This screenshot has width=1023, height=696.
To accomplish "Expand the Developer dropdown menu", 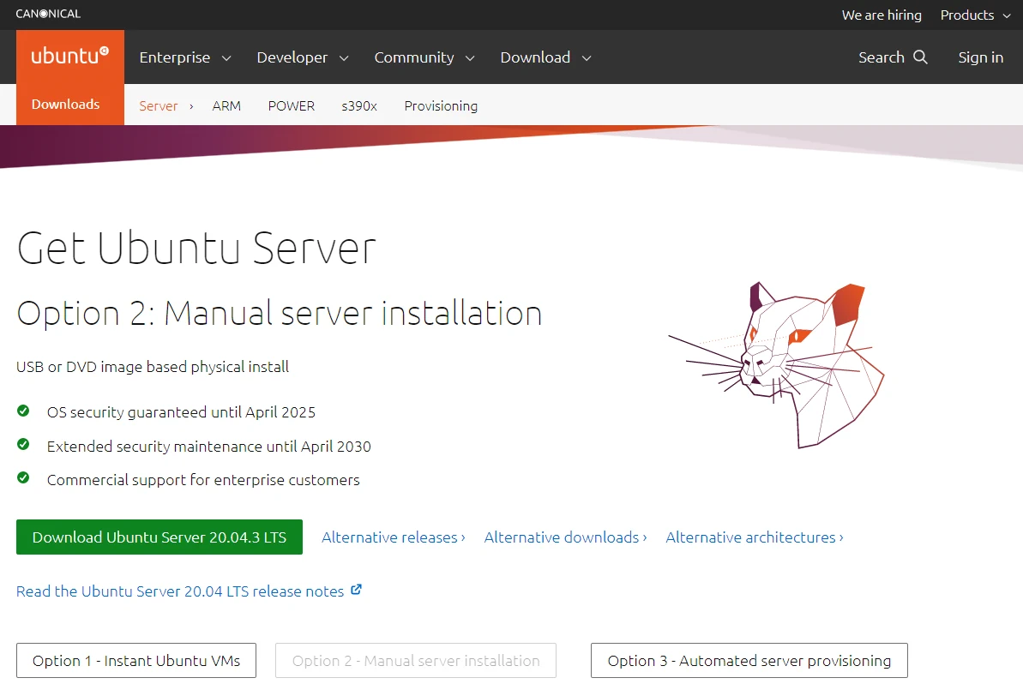I will tap(303, 57).
